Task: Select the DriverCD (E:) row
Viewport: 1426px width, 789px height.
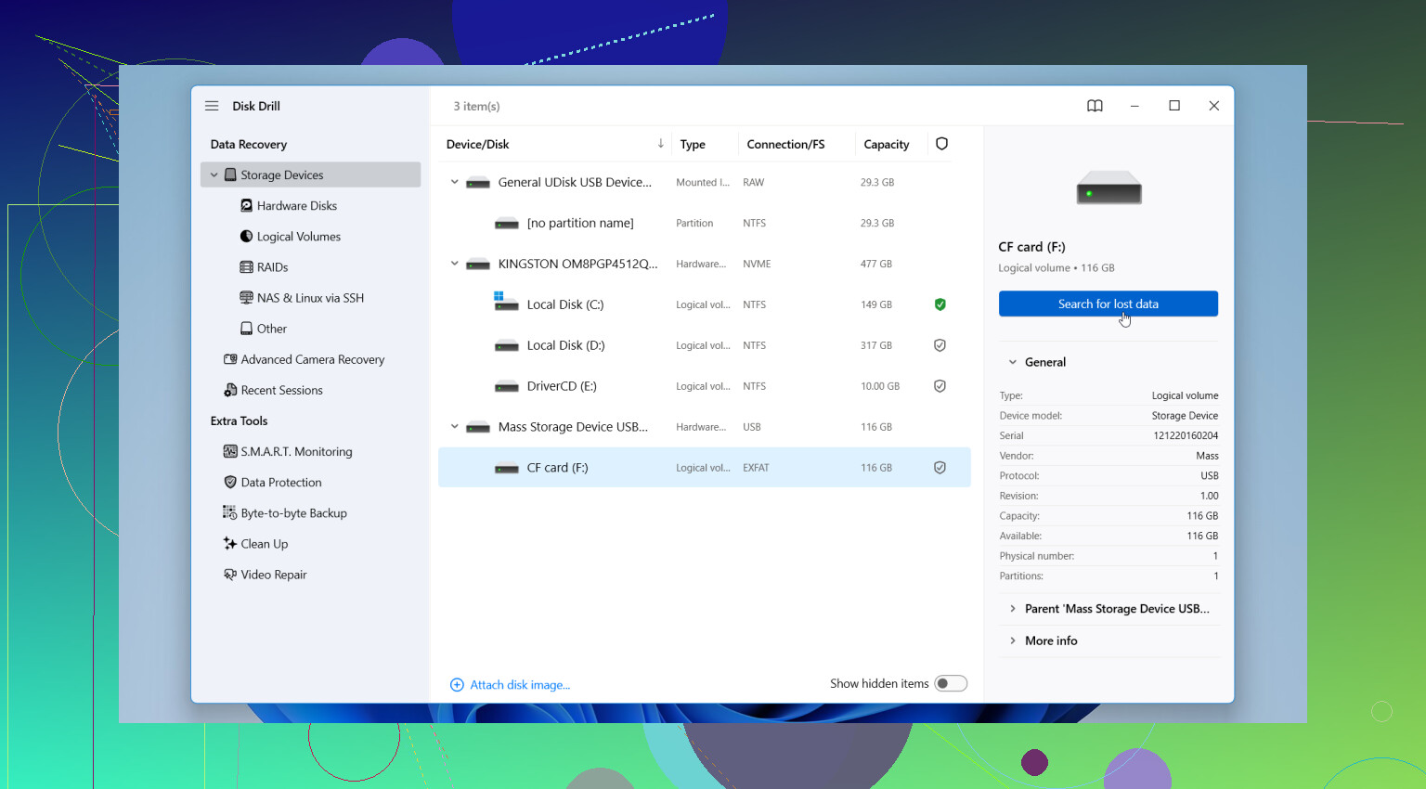Action: (x=705, y=386)
